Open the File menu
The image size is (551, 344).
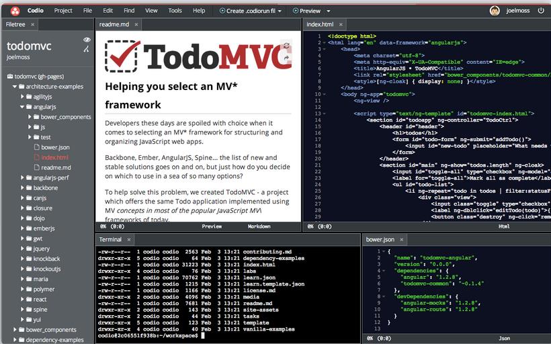pyautogui.click(x=87, y=11)
